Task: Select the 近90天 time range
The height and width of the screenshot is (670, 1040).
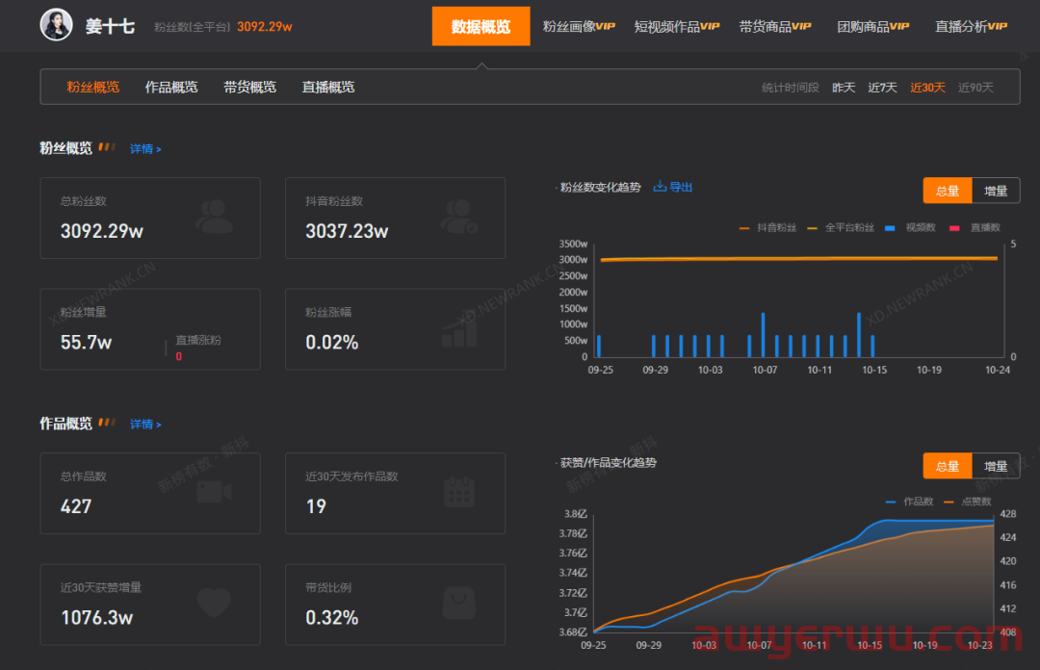Action: tap(975, 88)
